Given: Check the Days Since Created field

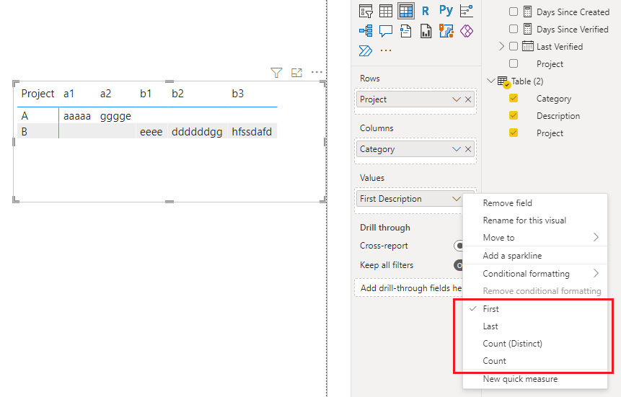Looking at the screenshot, I should (514, 12).
